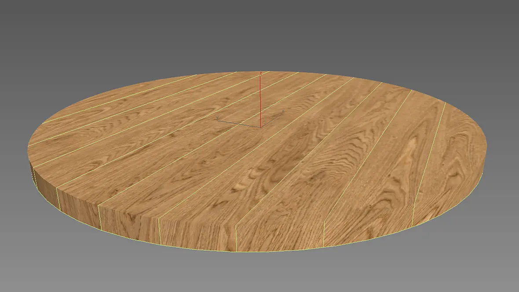This screenshot has height=292, width=519.
Task: Click the red Z label atop the gizmo
Action: (261, 73)
